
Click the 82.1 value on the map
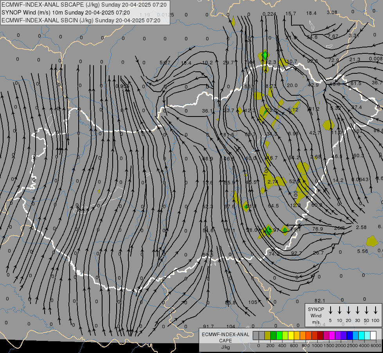320,300
